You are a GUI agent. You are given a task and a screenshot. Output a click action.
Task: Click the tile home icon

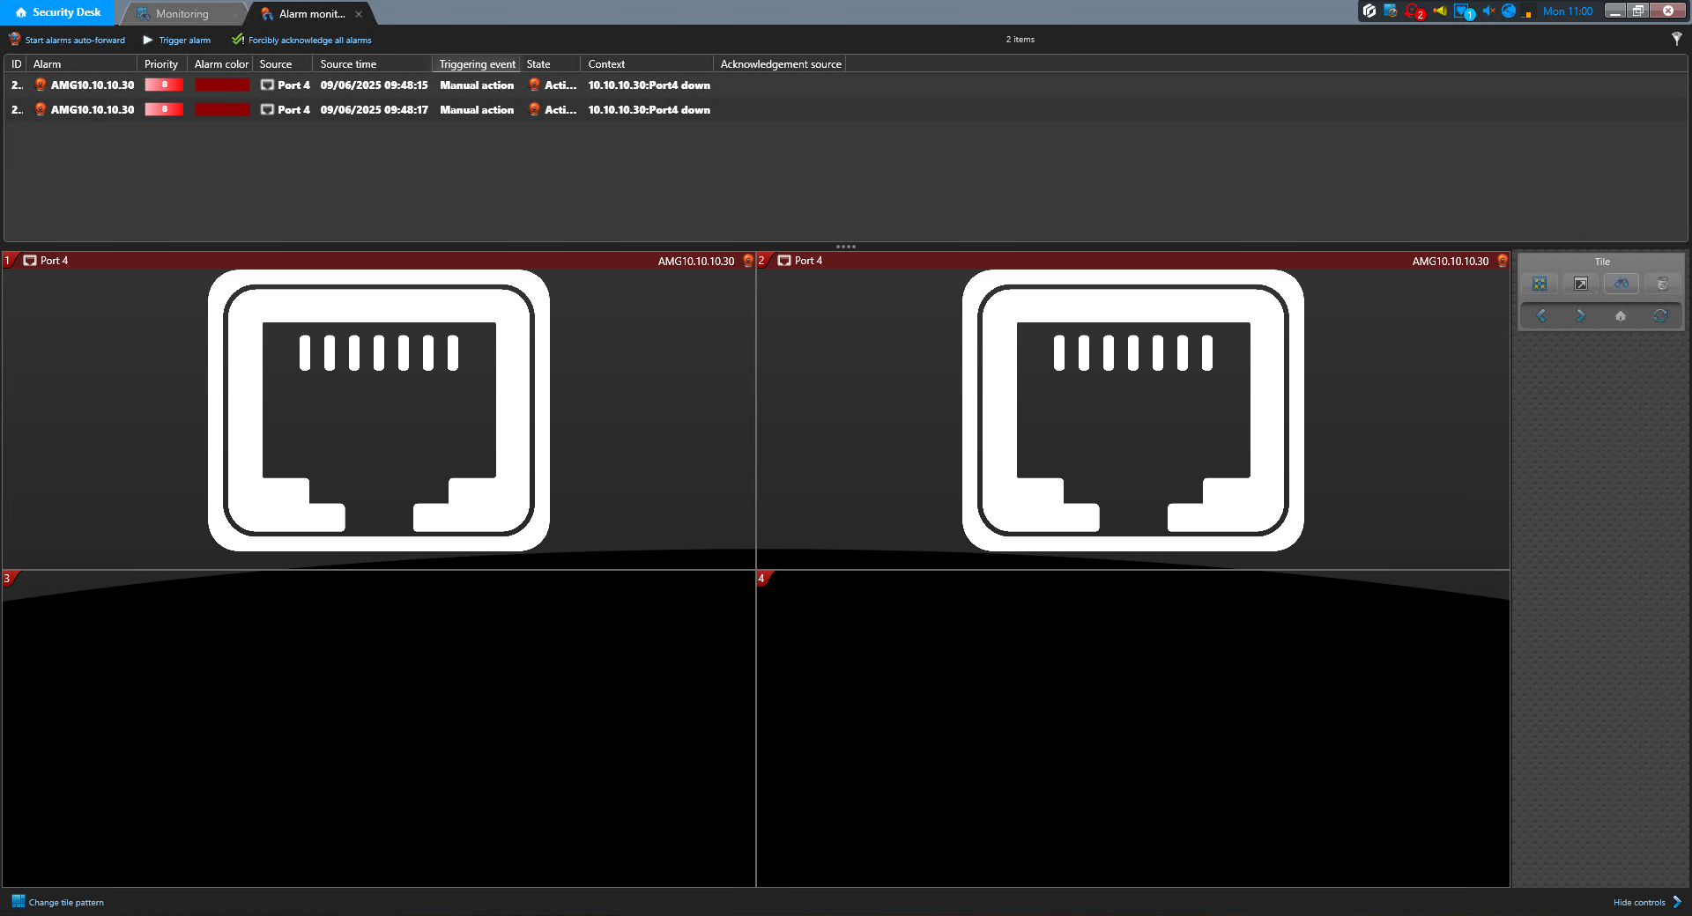pos(1620,315)
